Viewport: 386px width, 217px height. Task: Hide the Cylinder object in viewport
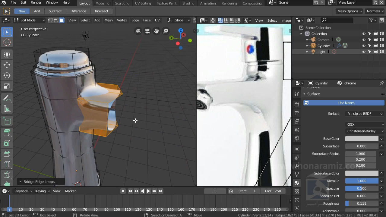click(x=364, y=46)
